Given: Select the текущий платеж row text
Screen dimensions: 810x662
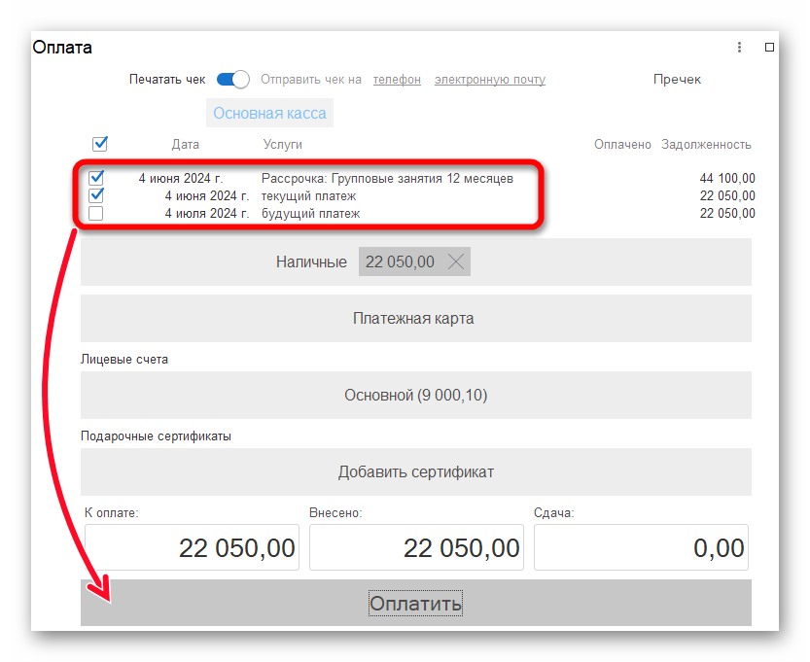Looking at the screenshot, I should pyautogui.click(x=308, y=196).
